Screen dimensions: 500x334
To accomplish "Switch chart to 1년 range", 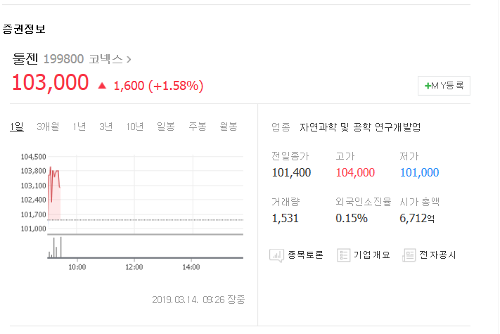I will 79,127.
